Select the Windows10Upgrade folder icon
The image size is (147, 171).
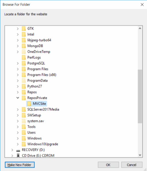click(x=24, y=144)
